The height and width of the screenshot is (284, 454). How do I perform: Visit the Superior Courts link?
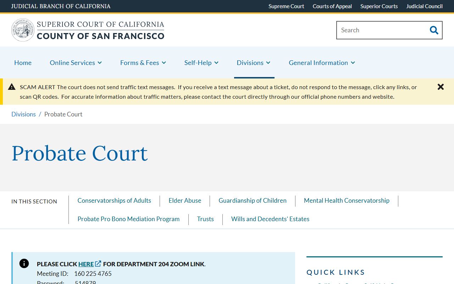(x=379, y=6)
